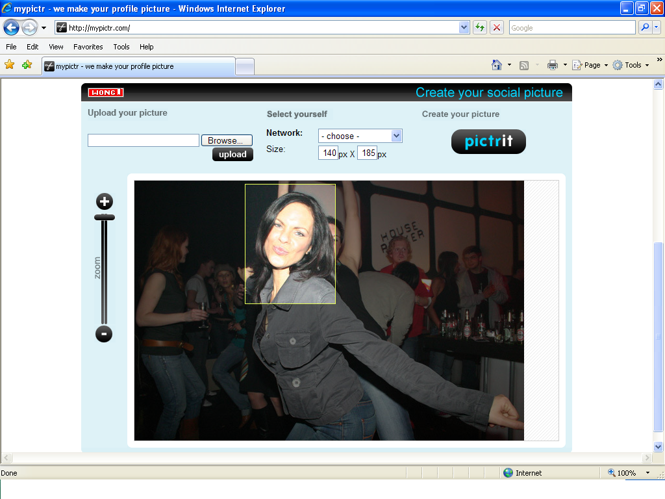
Task: Open the Tools menu in menu bar
Action: [121, 47]
